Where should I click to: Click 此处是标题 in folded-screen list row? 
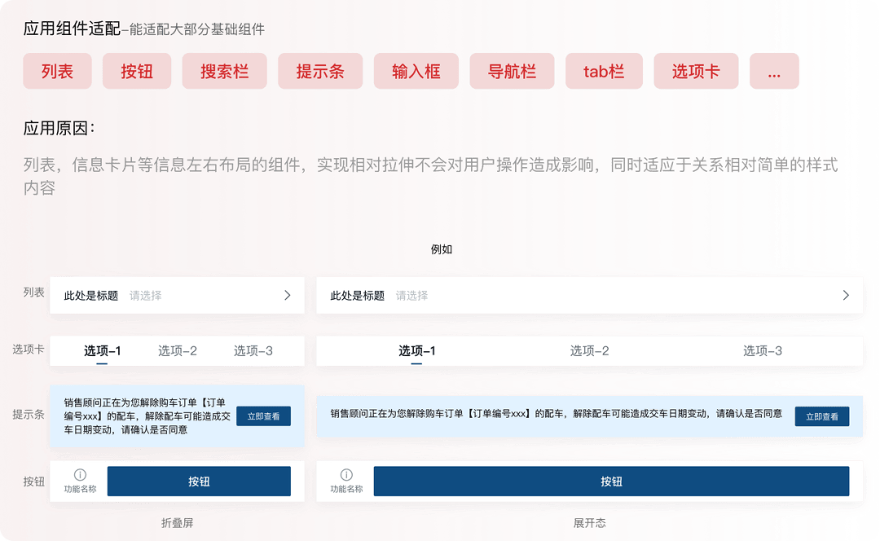tap(91, 296)
